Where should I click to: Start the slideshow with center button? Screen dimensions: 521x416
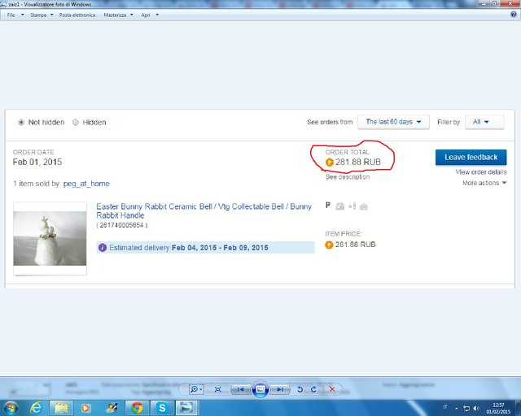pyautogui.click(x=260, y=390)
